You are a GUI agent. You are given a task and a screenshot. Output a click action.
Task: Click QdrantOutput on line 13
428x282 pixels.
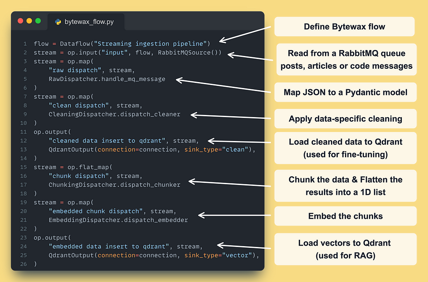tap(71, 149)
